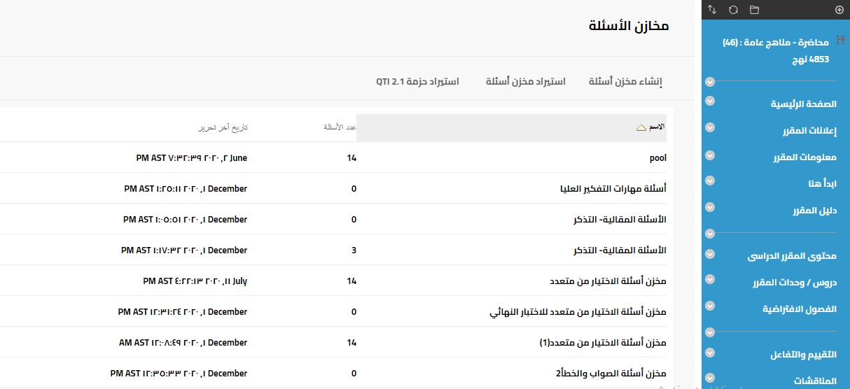Expand chevron beside معلومات المقرر
This screenshot has width=850, height=389.
click(710, 154)
